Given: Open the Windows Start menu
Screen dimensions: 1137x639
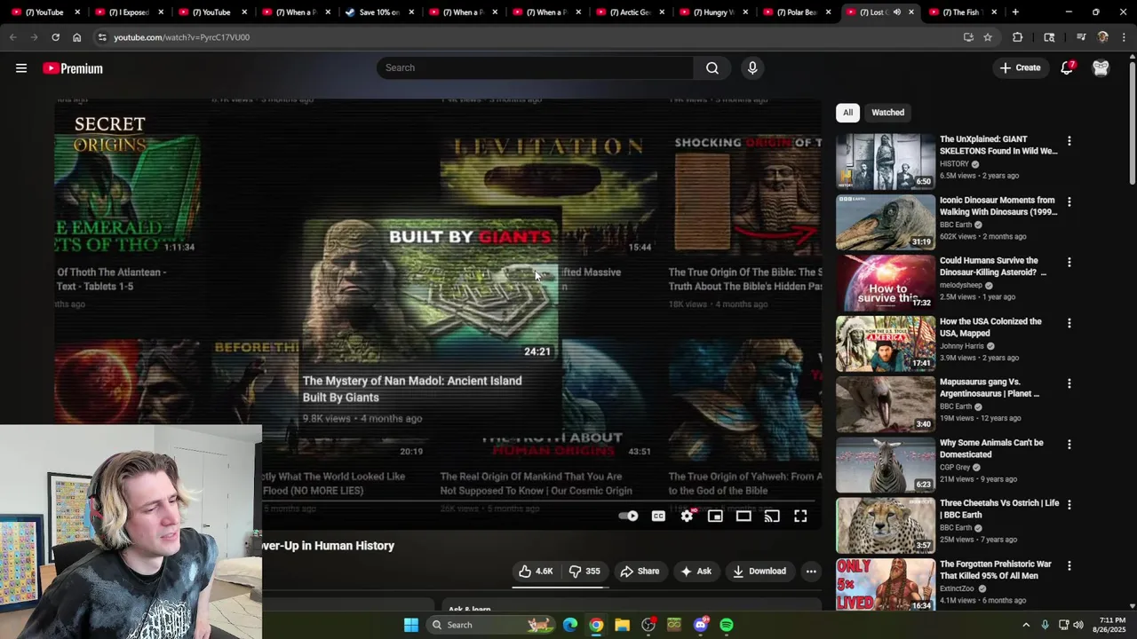Looking at the screenshot, I should click(411, 625).
